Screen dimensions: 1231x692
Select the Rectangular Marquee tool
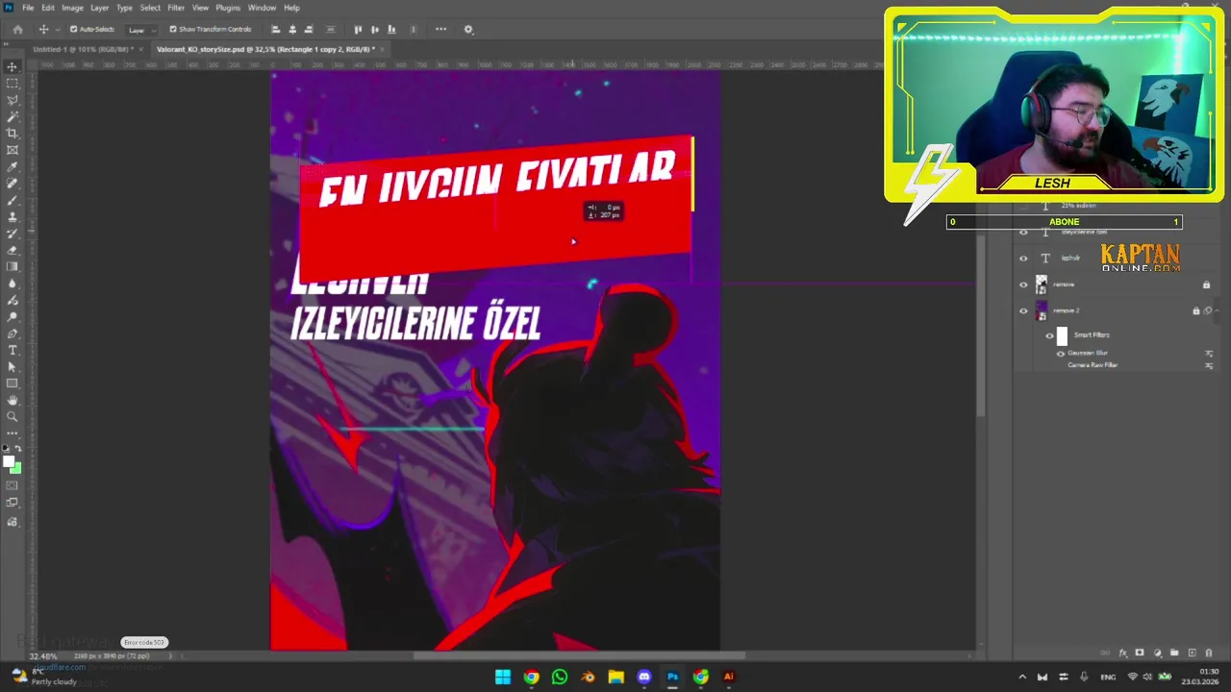[13, 84]
